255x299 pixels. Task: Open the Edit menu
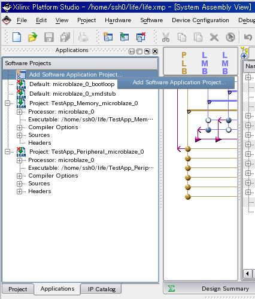[41, 20]
